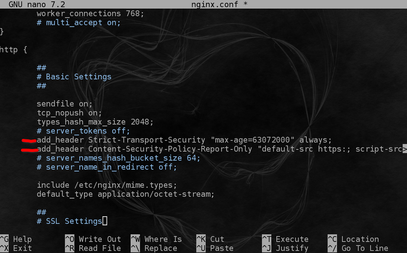Click the text cursor after SSL Settings
407x253 pixels.
(105, 221)
